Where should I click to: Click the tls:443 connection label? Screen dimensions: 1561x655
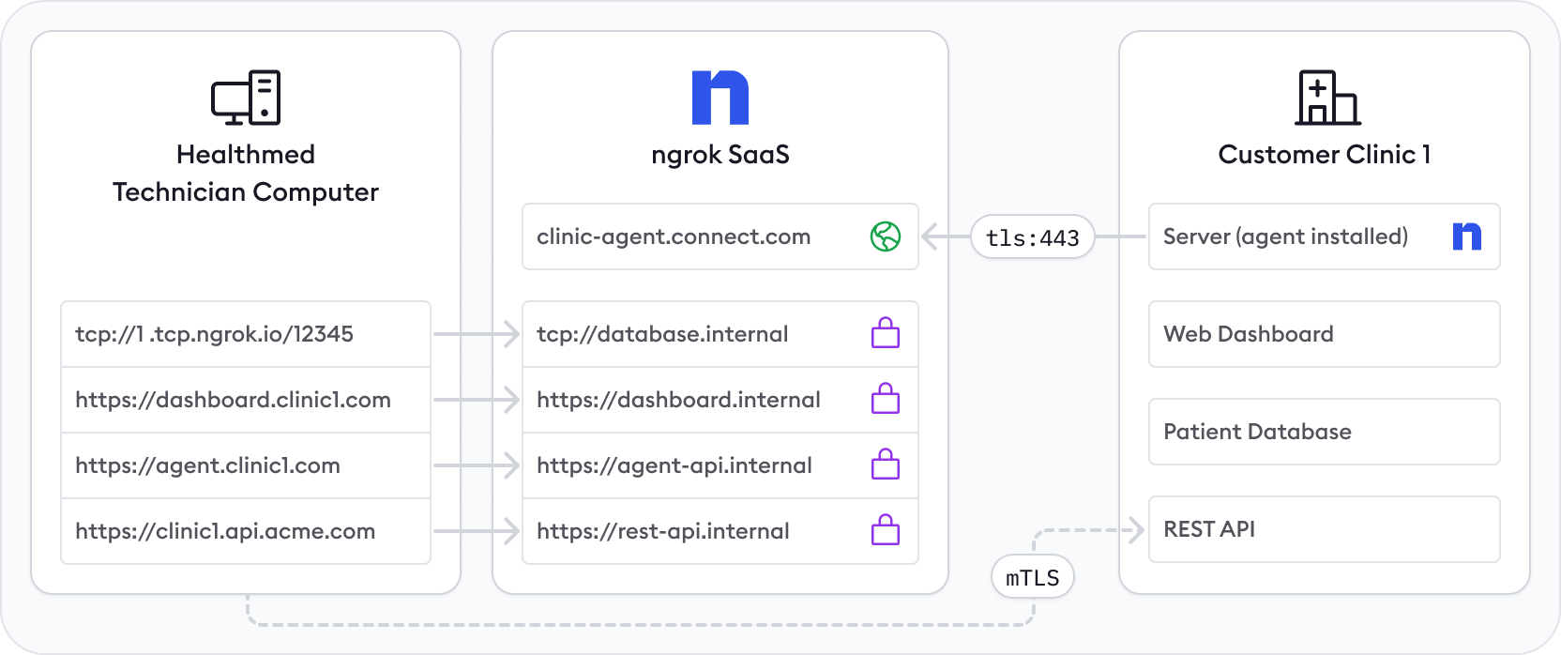[1032, 237]
